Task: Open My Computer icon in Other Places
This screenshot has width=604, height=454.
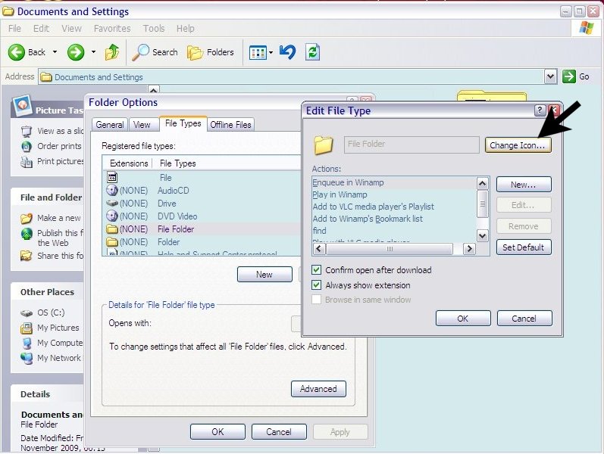Action: point(26,343)
